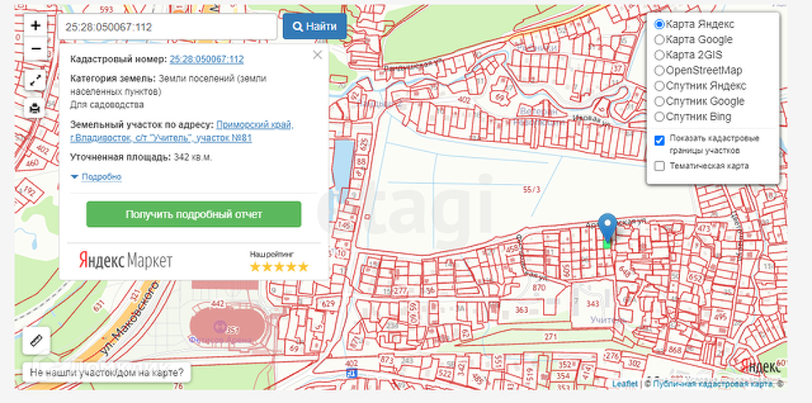Expand the Подробно details section
Image resolution: width=812 pixels, height=403 pixels.
coord(97,177)
